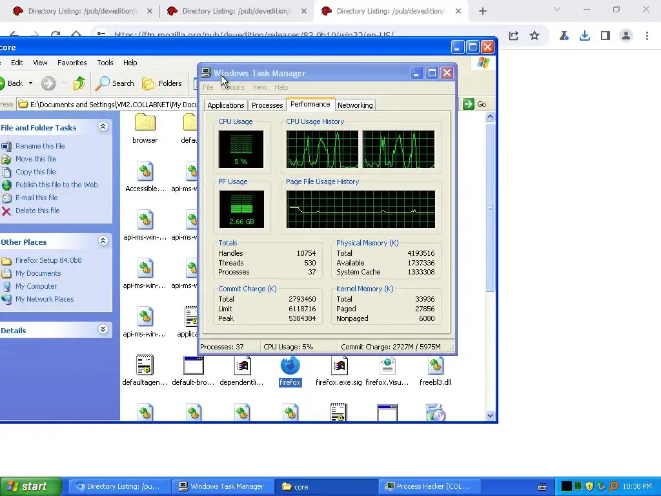The height and width of the screenshot is (496, 661).
Task: Open the Chrome side panel icon
Action: click(605, 36)
